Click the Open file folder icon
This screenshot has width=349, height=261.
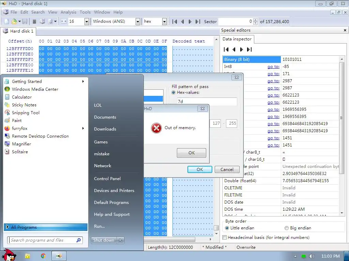(14, 21)
